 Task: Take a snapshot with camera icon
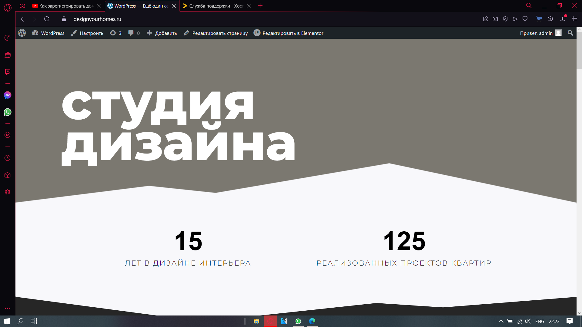click(x=495, y=19)
